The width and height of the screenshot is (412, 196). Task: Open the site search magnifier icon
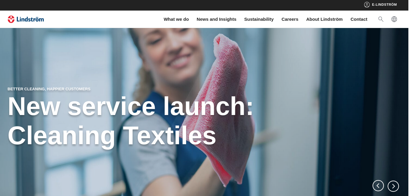point(381,19)
